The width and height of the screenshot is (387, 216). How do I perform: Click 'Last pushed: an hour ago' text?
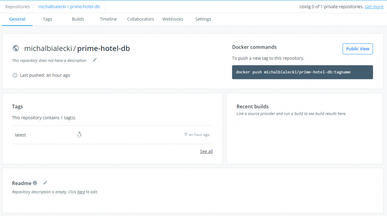click(x=45, y=75)
